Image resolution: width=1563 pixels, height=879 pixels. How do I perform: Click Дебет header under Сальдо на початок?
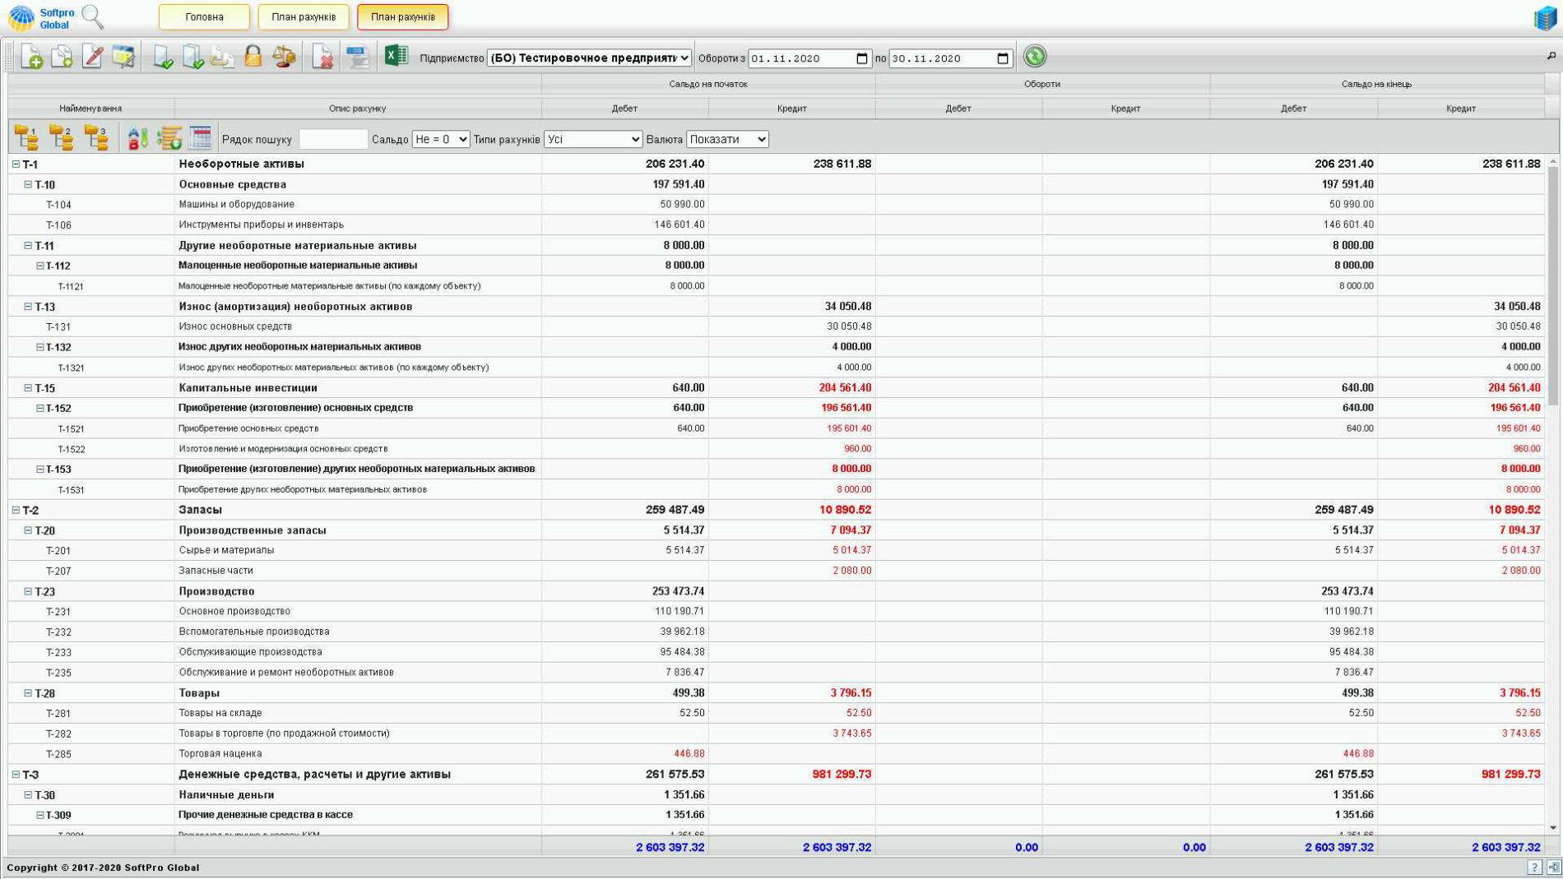point(625,109)
